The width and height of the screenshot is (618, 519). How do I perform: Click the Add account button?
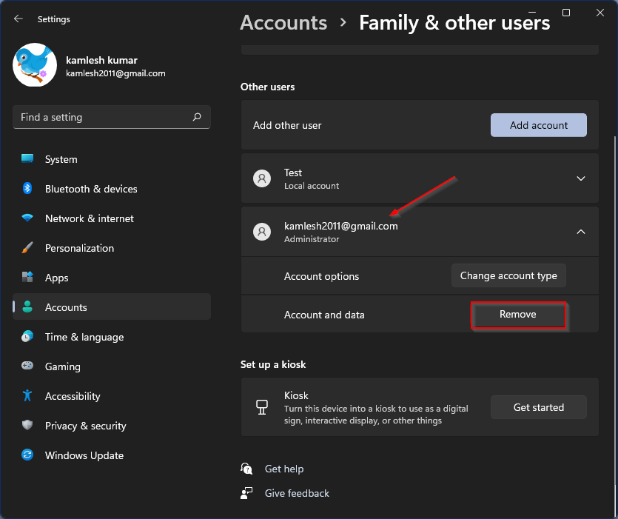[x=538, y=125]
